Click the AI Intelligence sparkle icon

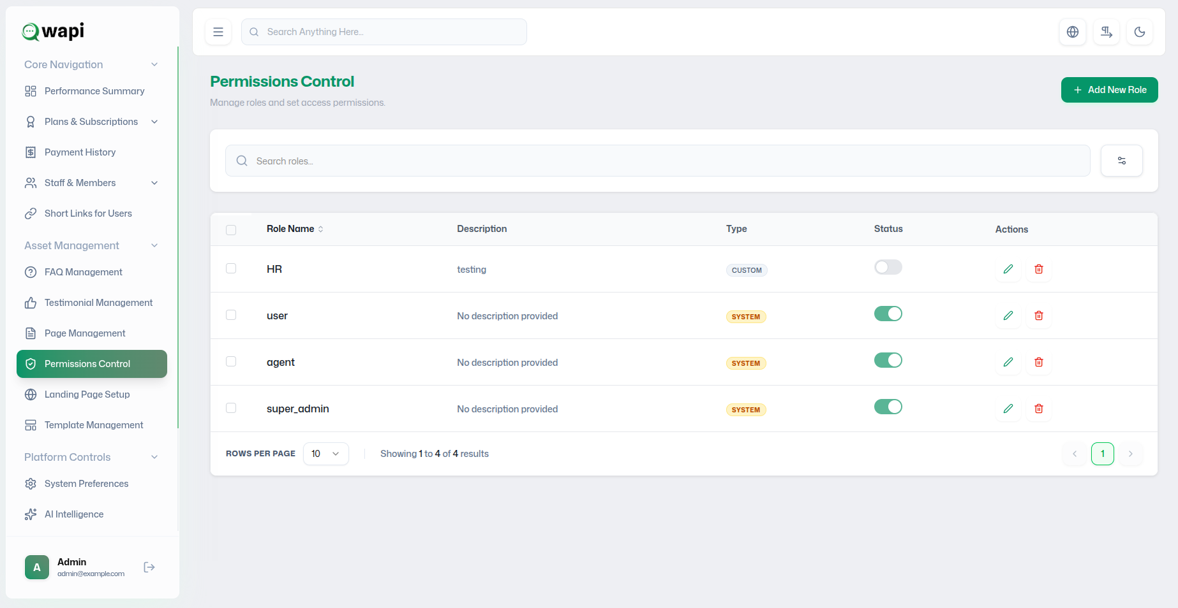(x=31, y=514)
